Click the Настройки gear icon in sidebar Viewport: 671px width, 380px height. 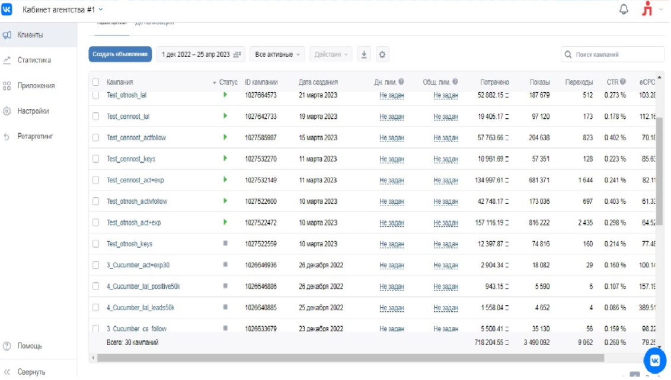(7, 111)
